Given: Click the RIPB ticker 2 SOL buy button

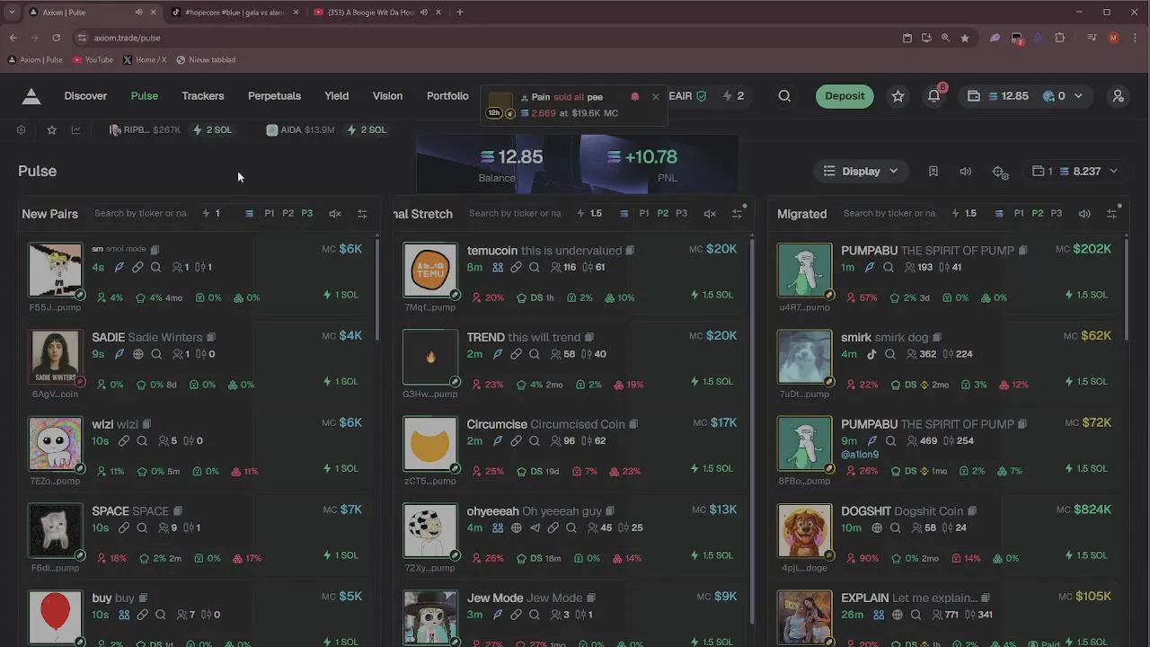Looking at the screenshot, I should pos(212,130).
